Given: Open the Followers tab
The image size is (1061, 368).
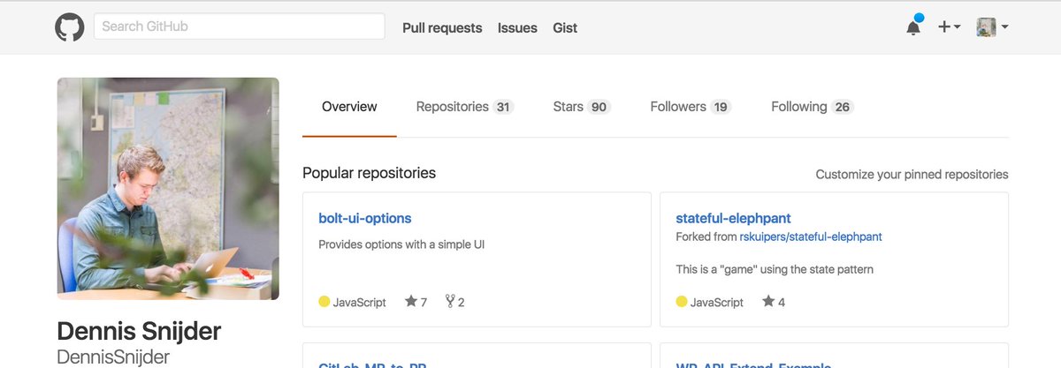Looking at the screenshot, I should (x=691, y=107).
